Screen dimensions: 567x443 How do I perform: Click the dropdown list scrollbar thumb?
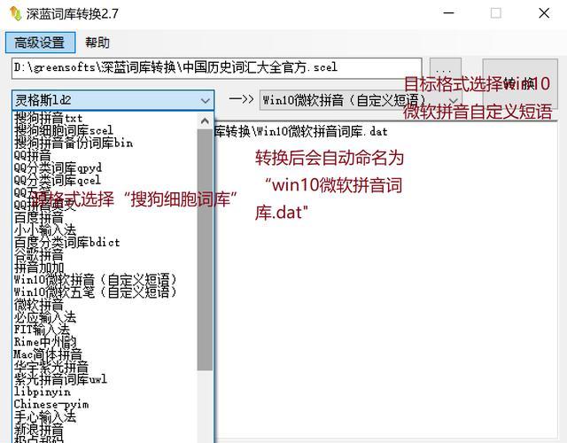(x=205, y=250)
